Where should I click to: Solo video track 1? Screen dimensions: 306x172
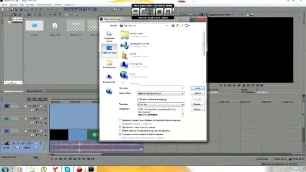click(x=45, y=106)
